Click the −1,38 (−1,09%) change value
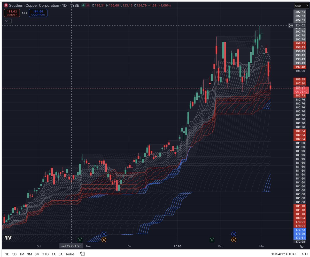Screen dimensions: 310x257 (159, 5)
